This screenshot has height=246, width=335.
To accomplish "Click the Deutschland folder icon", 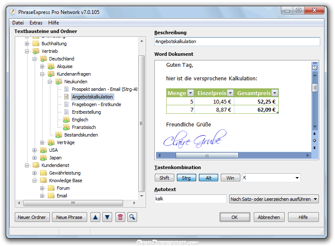I will click(x=44, y=59).
